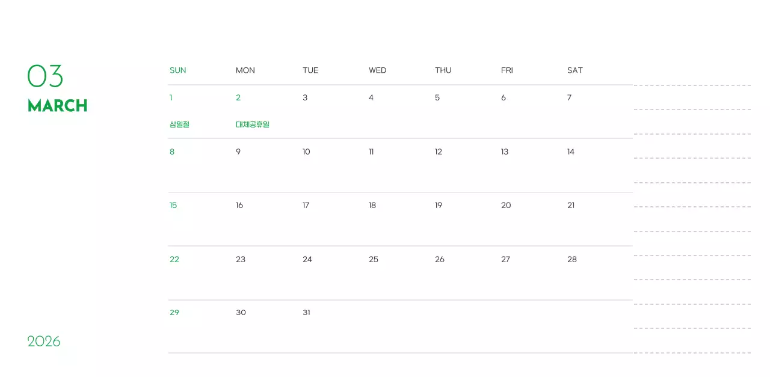Click the WED column header
This screenshot has width=770, height=377.
[x=377, y=70]
